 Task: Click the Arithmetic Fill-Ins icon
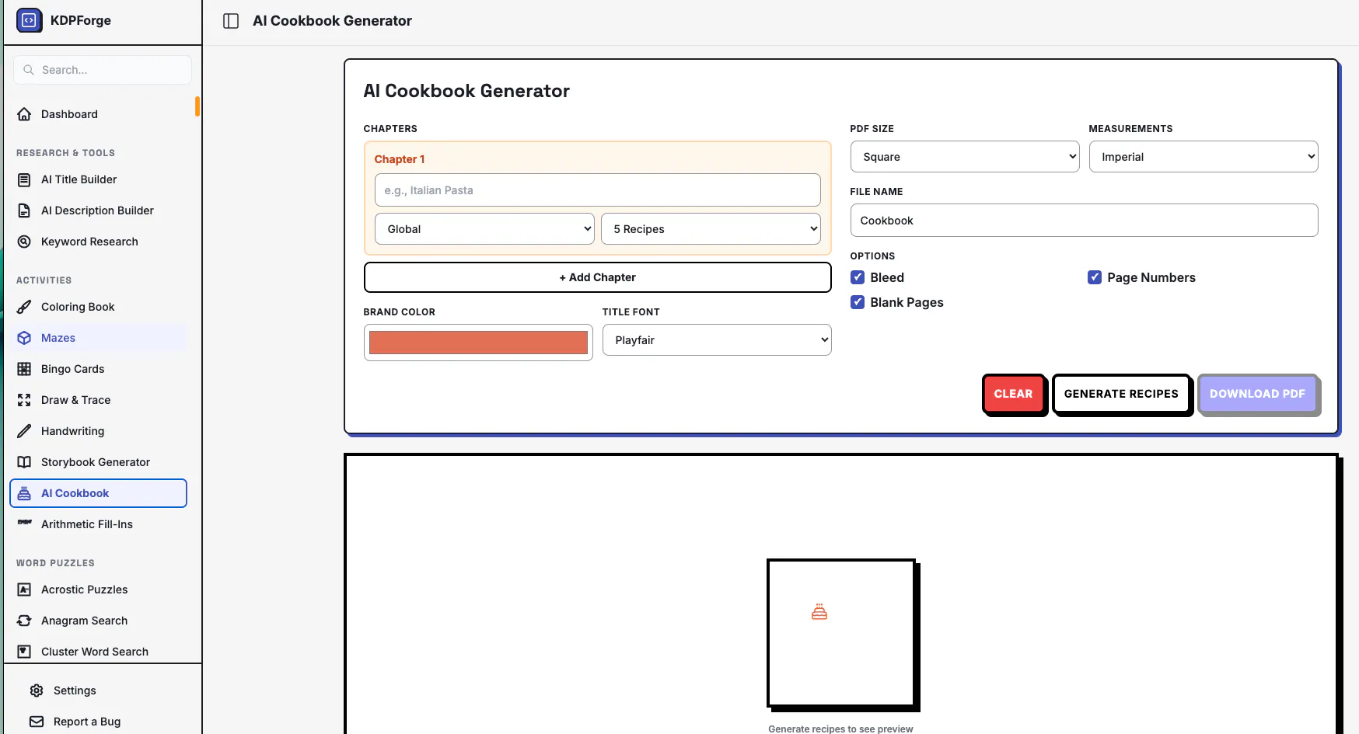click(24, 522)
